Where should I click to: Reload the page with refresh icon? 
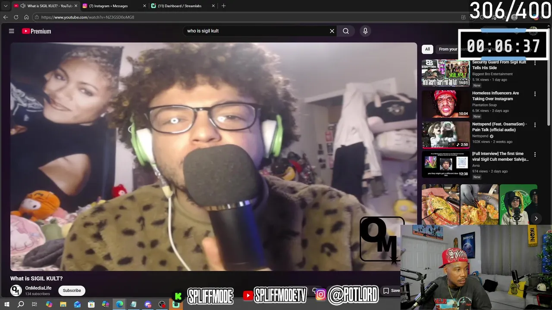point(16,17)
